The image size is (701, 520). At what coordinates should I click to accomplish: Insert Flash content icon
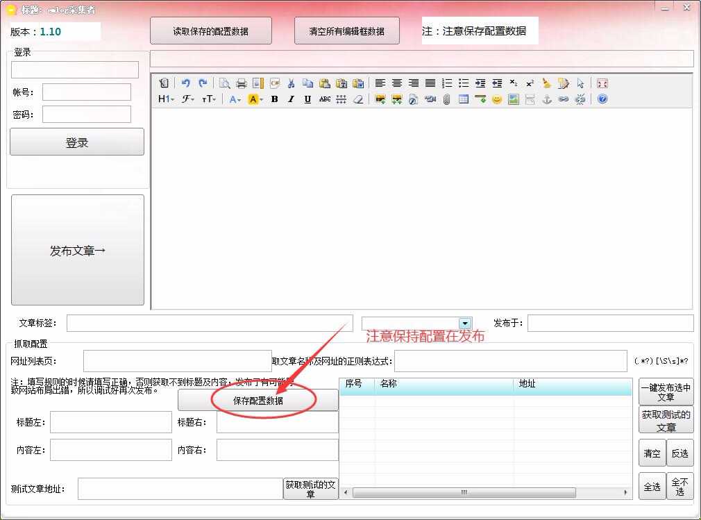pos(414,99)
